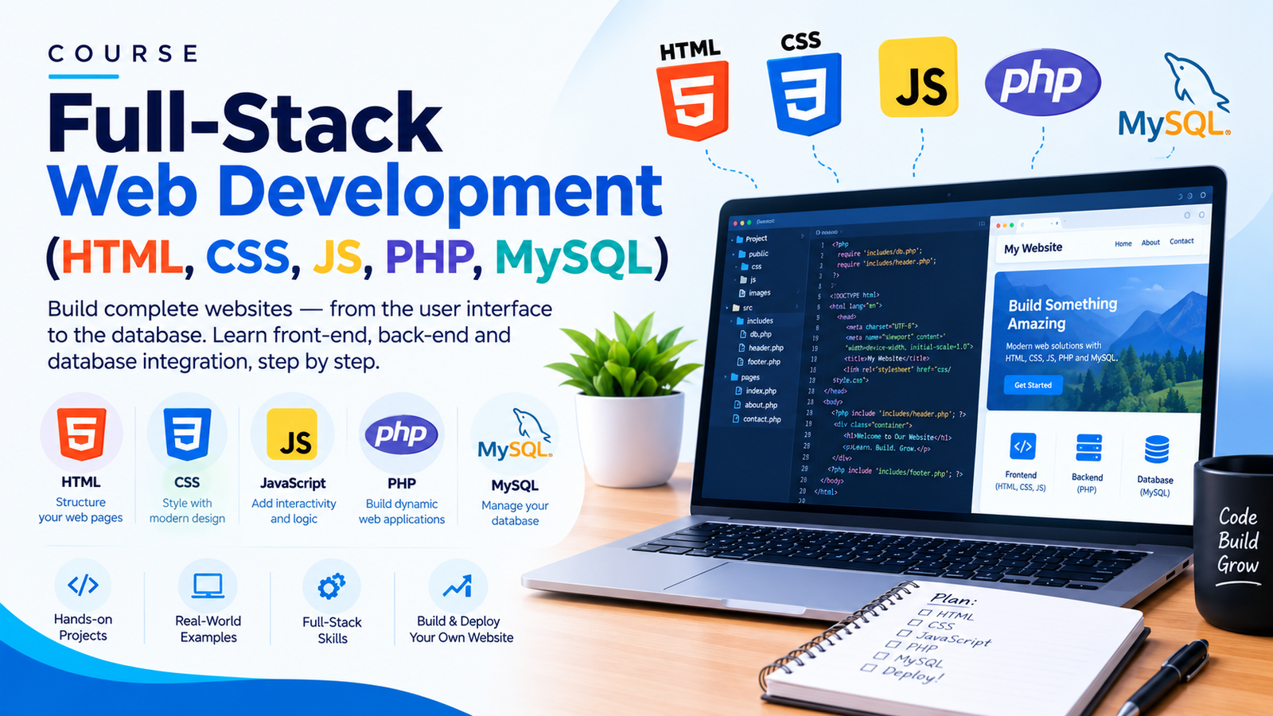Open index.php in the file tree

click(x=756, y=391)
